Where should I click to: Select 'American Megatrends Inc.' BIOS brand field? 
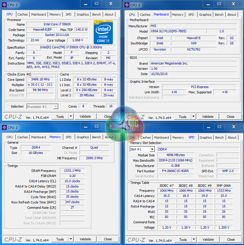tap(194, 63)
